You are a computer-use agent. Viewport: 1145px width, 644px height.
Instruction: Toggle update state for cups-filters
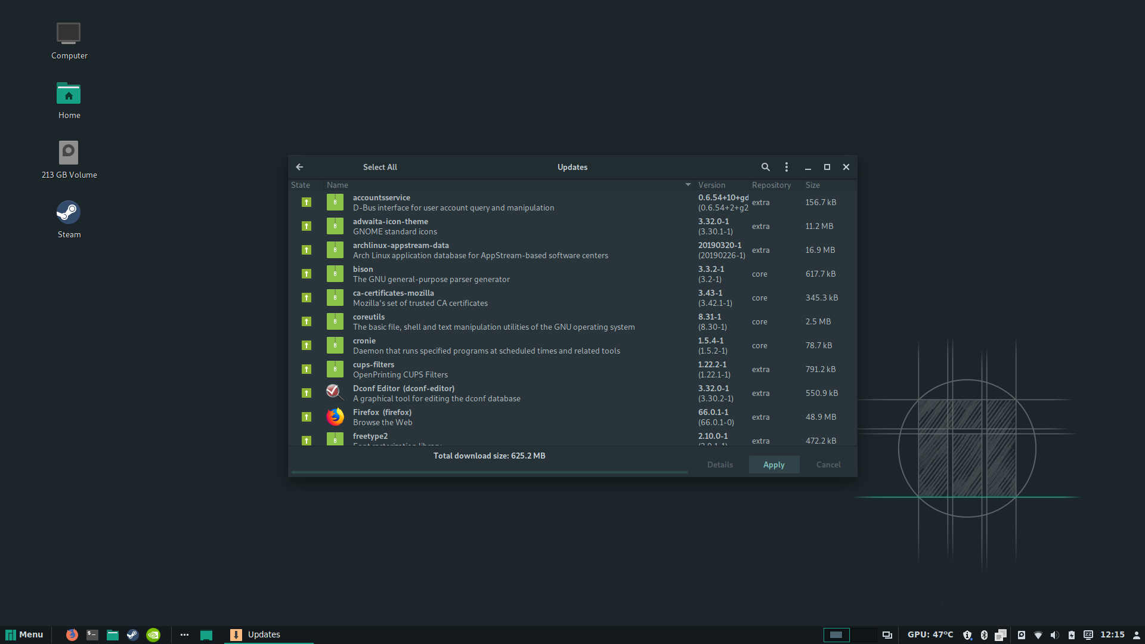pos(306,369)
